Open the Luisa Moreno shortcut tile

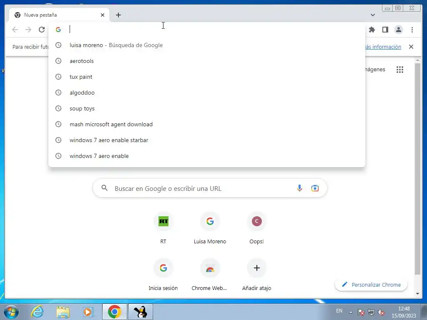(x=210, y=229)
